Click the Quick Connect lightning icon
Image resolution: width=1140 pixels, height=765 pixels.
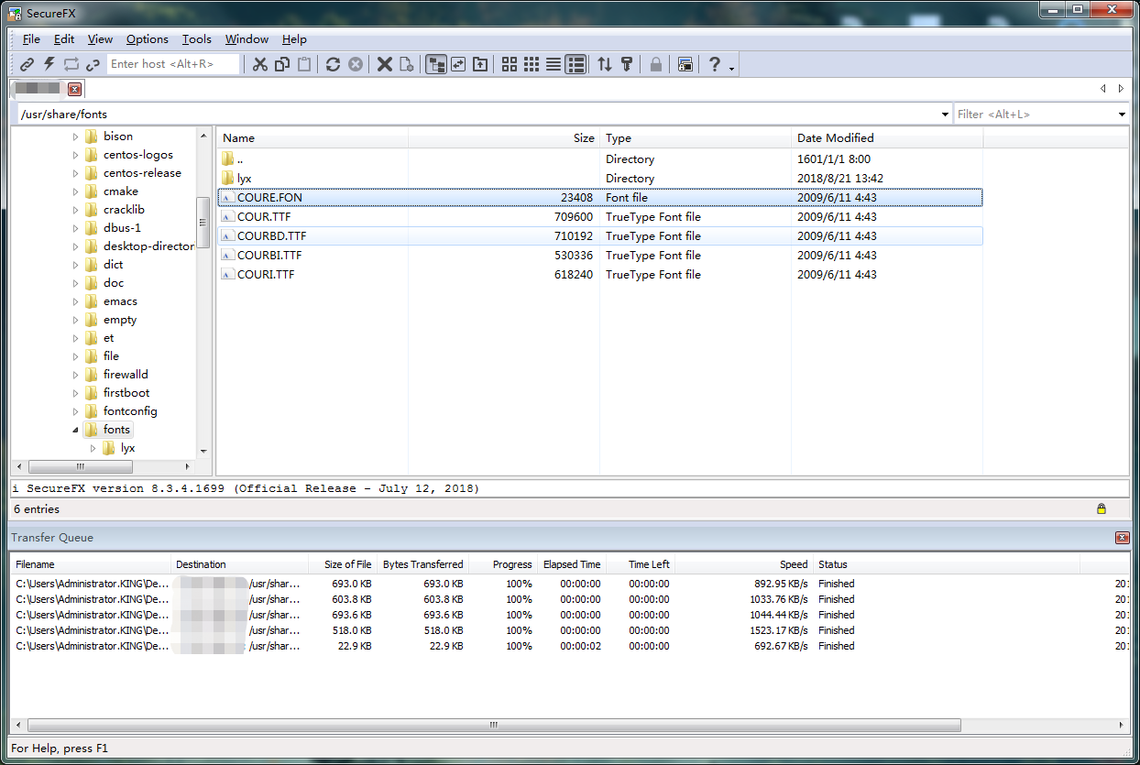pyautogui.click(x=49, y=64)
